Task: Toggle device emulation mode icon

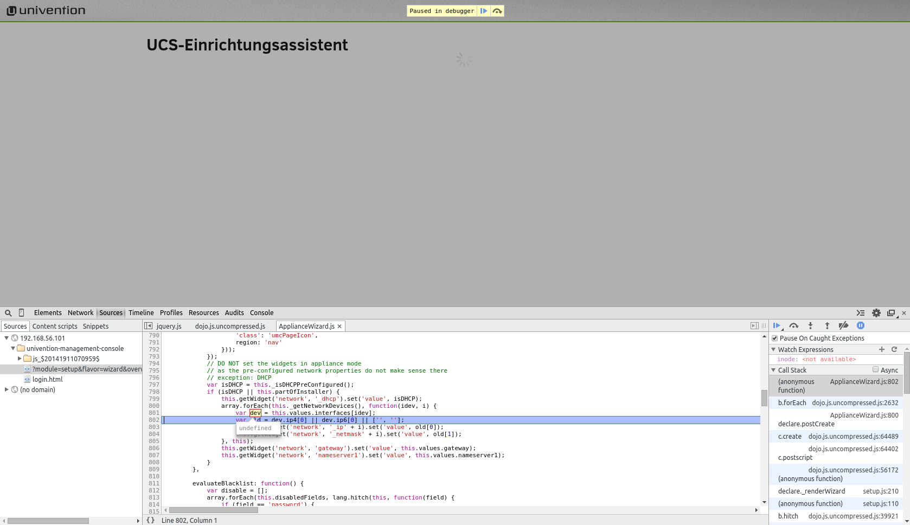Action: tap(22, 313)
